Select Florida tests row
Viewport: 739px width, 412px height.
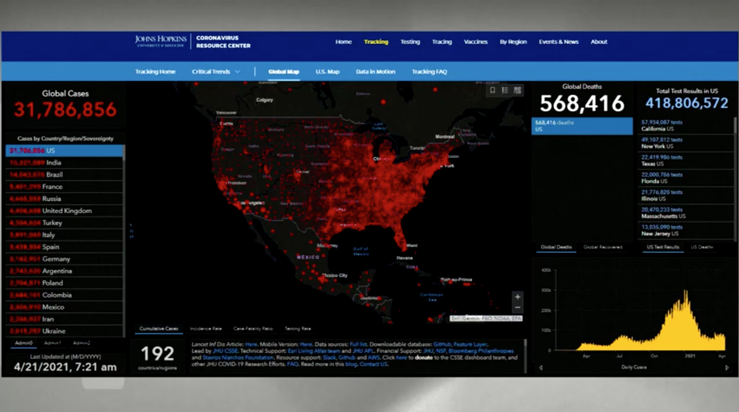pos(686,178)
